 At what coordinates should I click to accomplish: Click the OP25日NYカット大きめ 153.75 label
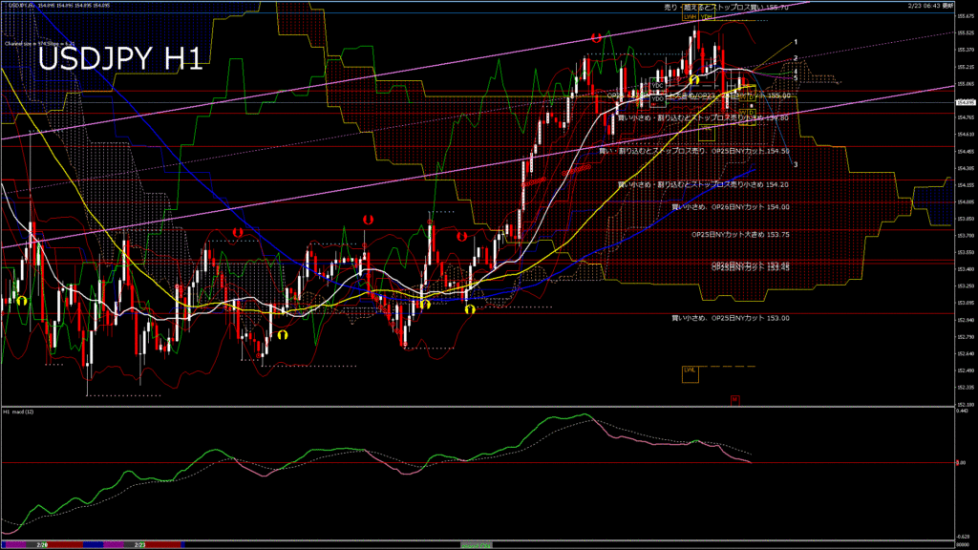pyautogui.click(x=740, y=233)
